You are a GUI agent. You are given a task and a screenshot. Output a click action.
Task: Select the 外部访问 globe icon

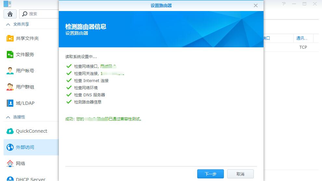coord(10,147)
